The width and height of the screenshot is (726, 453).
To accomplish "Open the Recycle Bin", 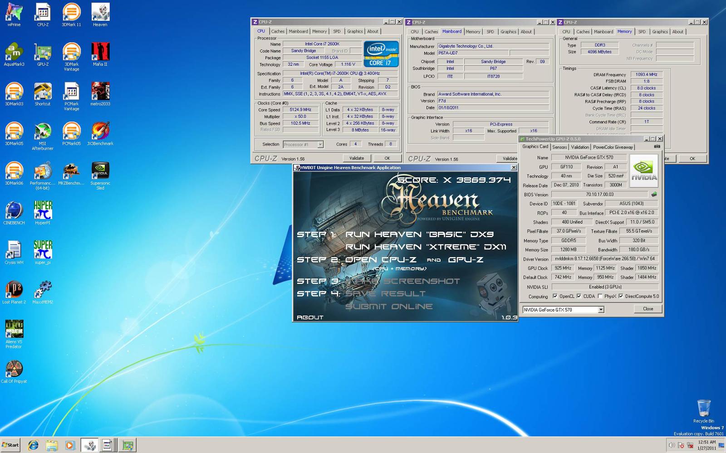I will [x=703, y=411].
